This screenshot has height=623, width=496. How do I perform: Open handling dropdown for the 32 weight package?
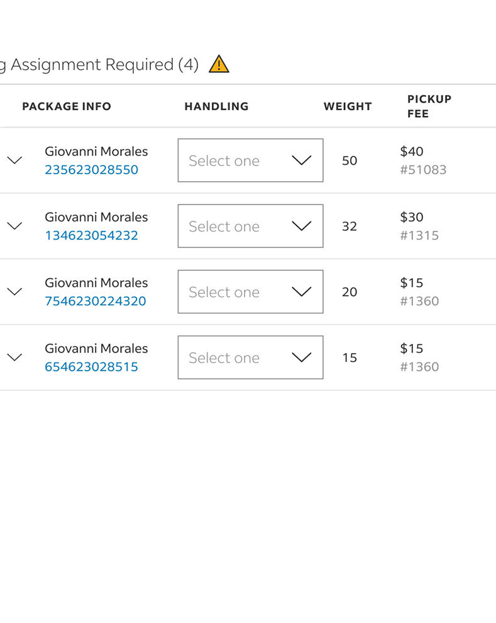tap(250, 226)
